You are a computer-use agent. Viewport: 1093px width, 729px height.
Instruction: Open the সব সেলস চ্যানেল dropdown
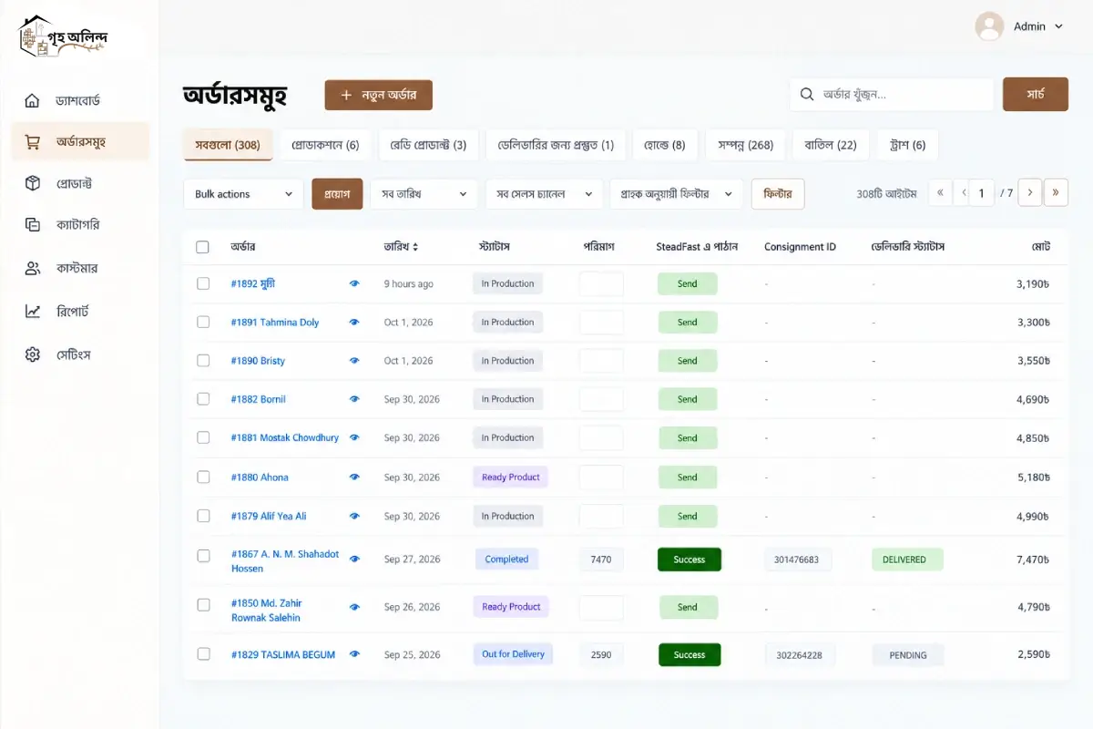pyautogui.click(x=544, y=194)
